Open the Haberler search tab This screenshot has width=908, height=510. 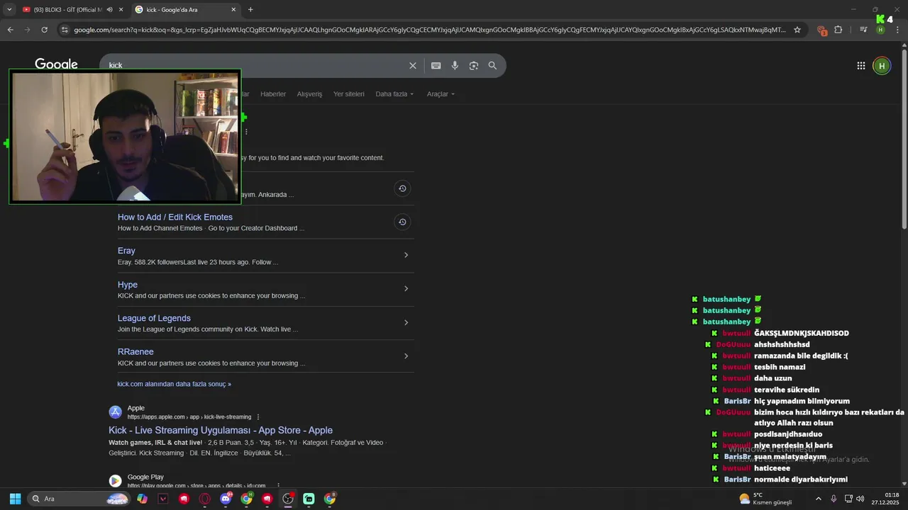click(x=273, y=94)
